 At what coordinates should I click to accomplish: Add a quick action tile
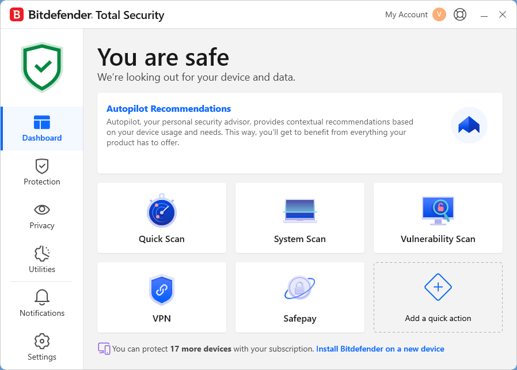[x=438, y=297]
